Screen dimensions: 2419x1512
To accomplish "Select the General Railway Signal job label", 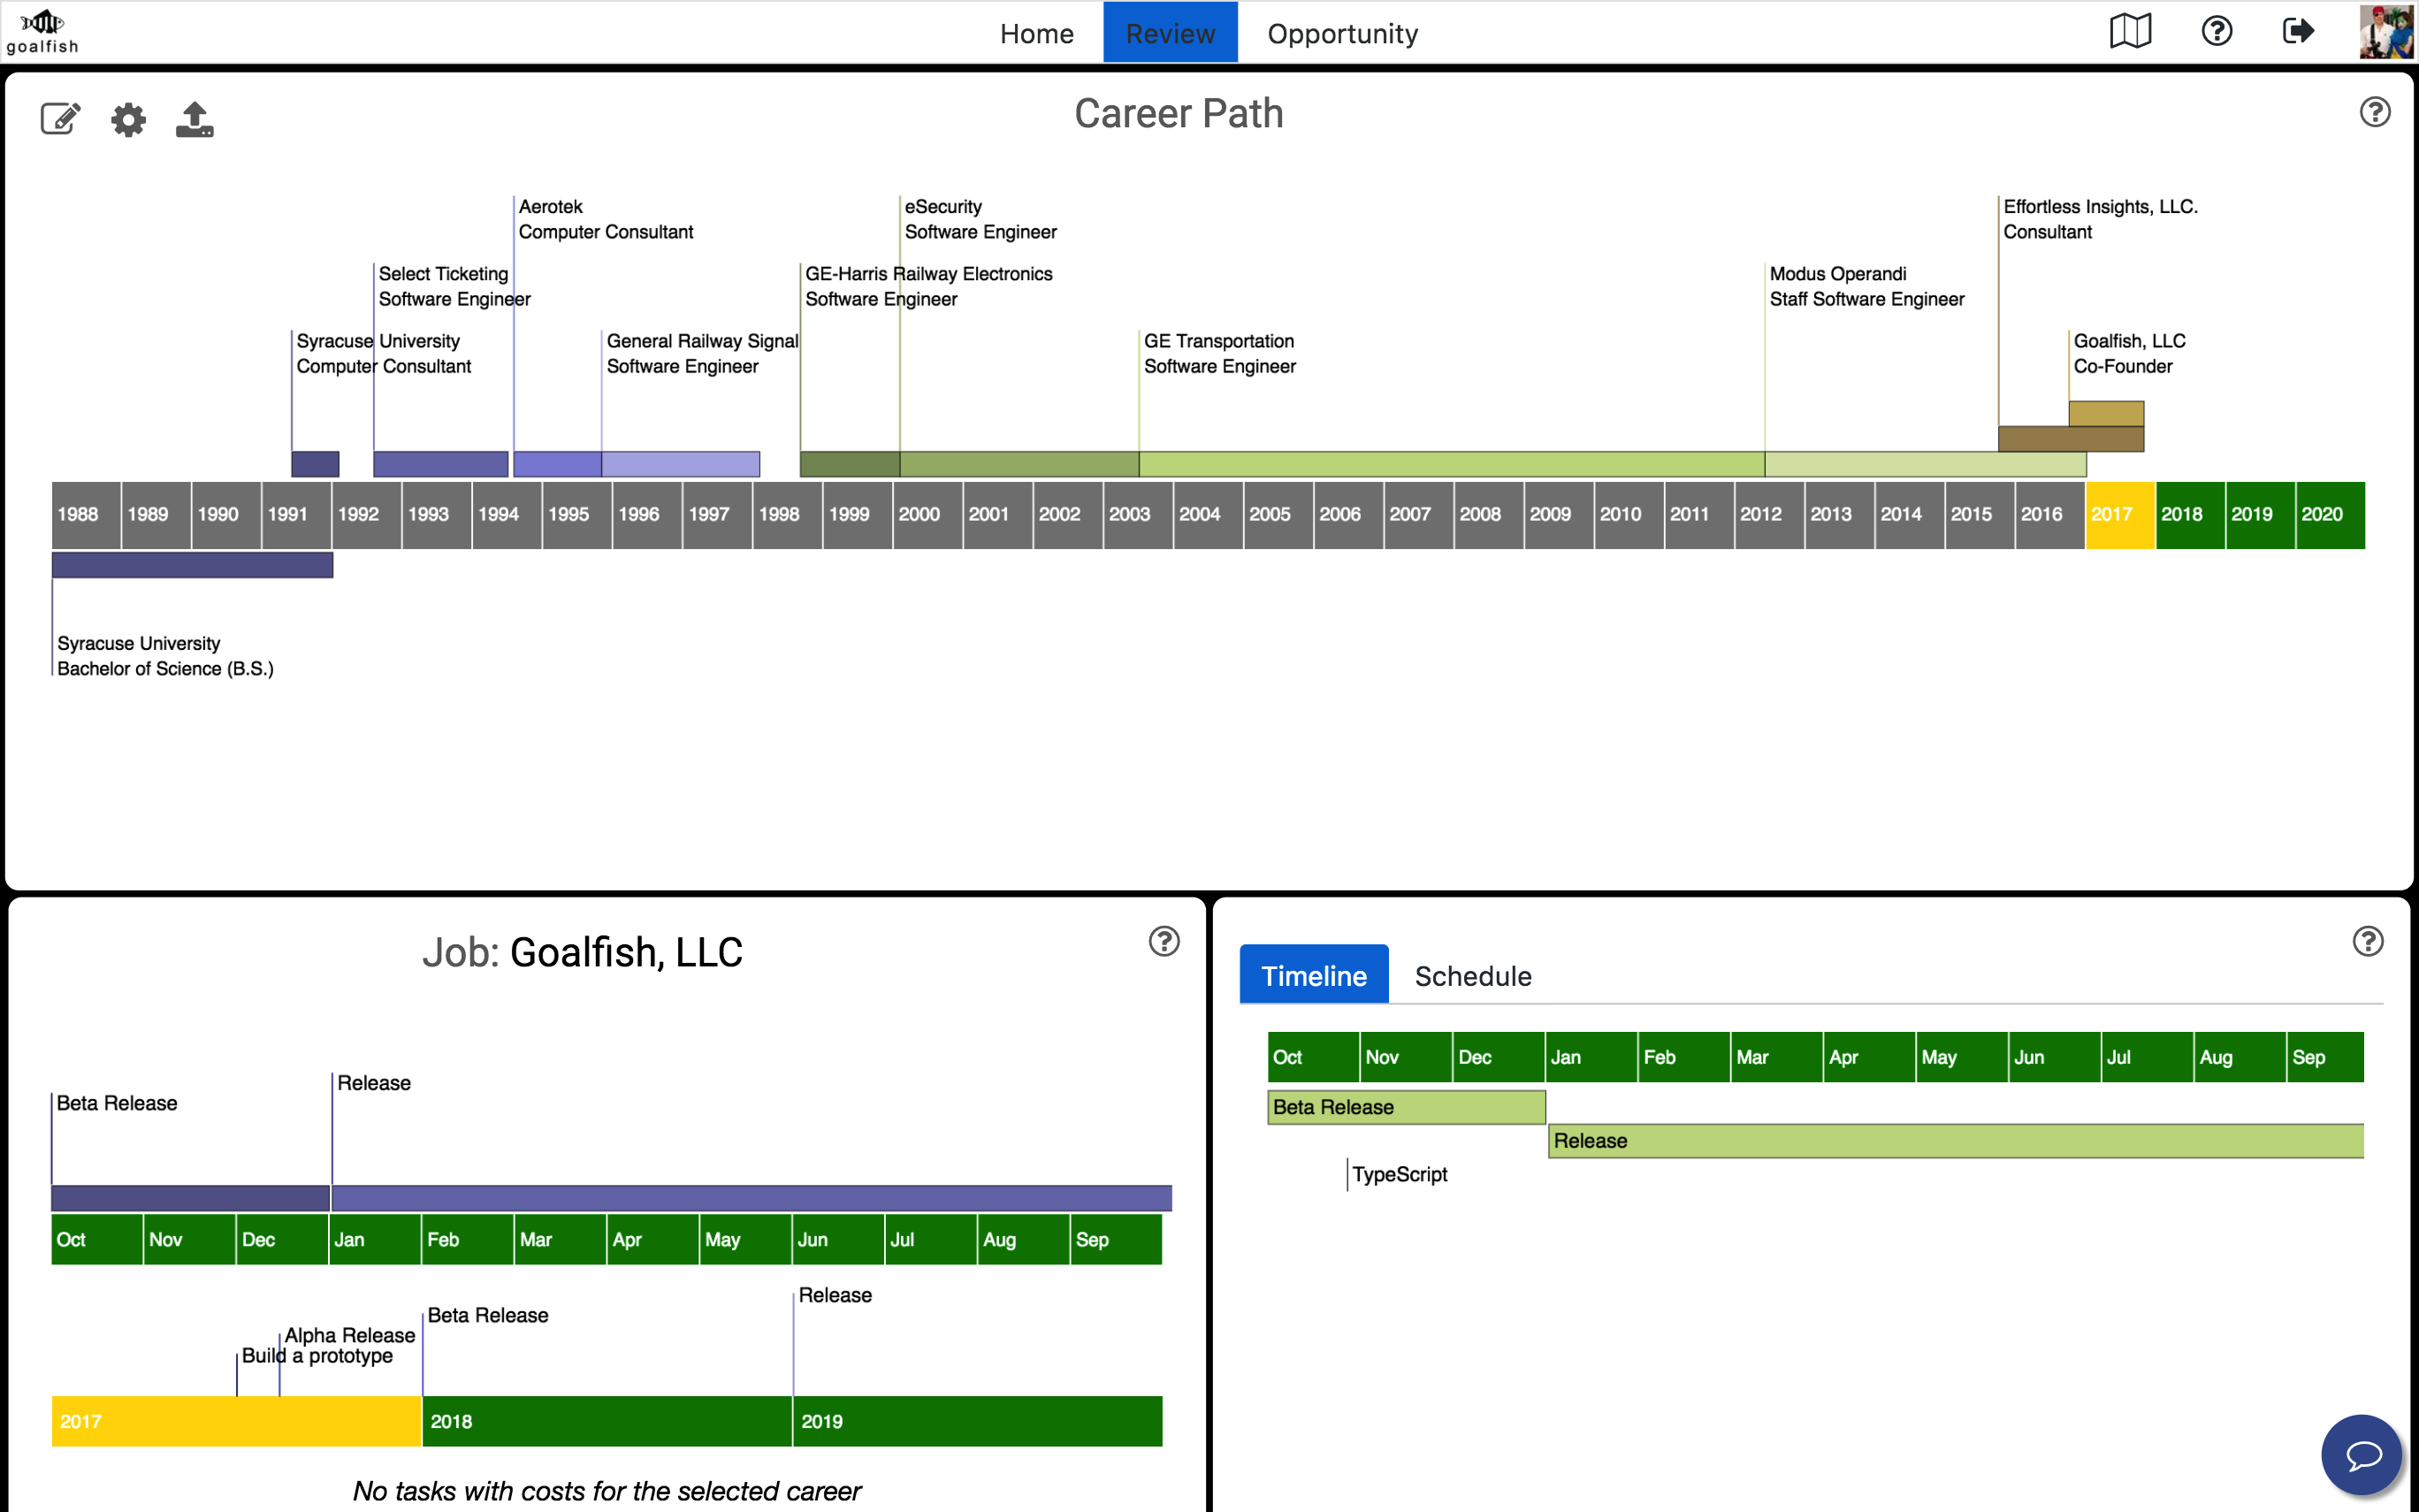I will click(703, 354).
